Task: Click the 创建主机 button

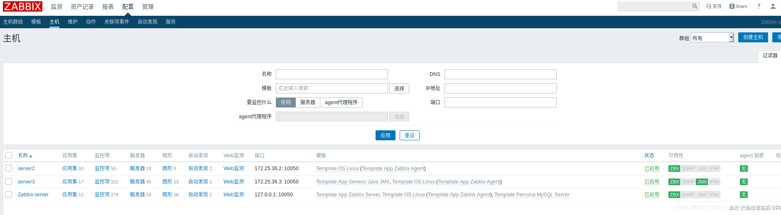Action: [753, 37]
